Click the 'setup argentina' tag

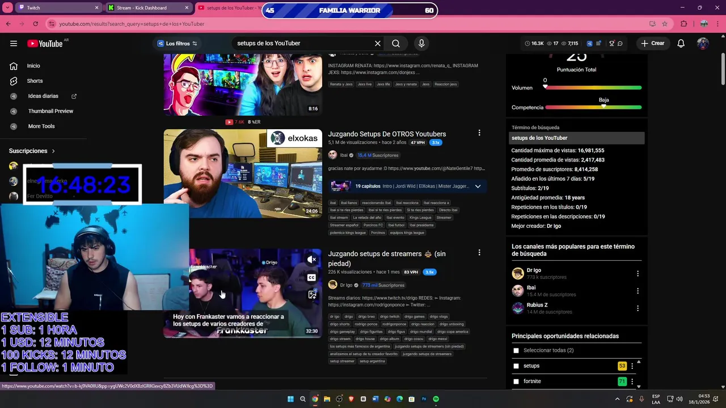click(x=372, y=361)
